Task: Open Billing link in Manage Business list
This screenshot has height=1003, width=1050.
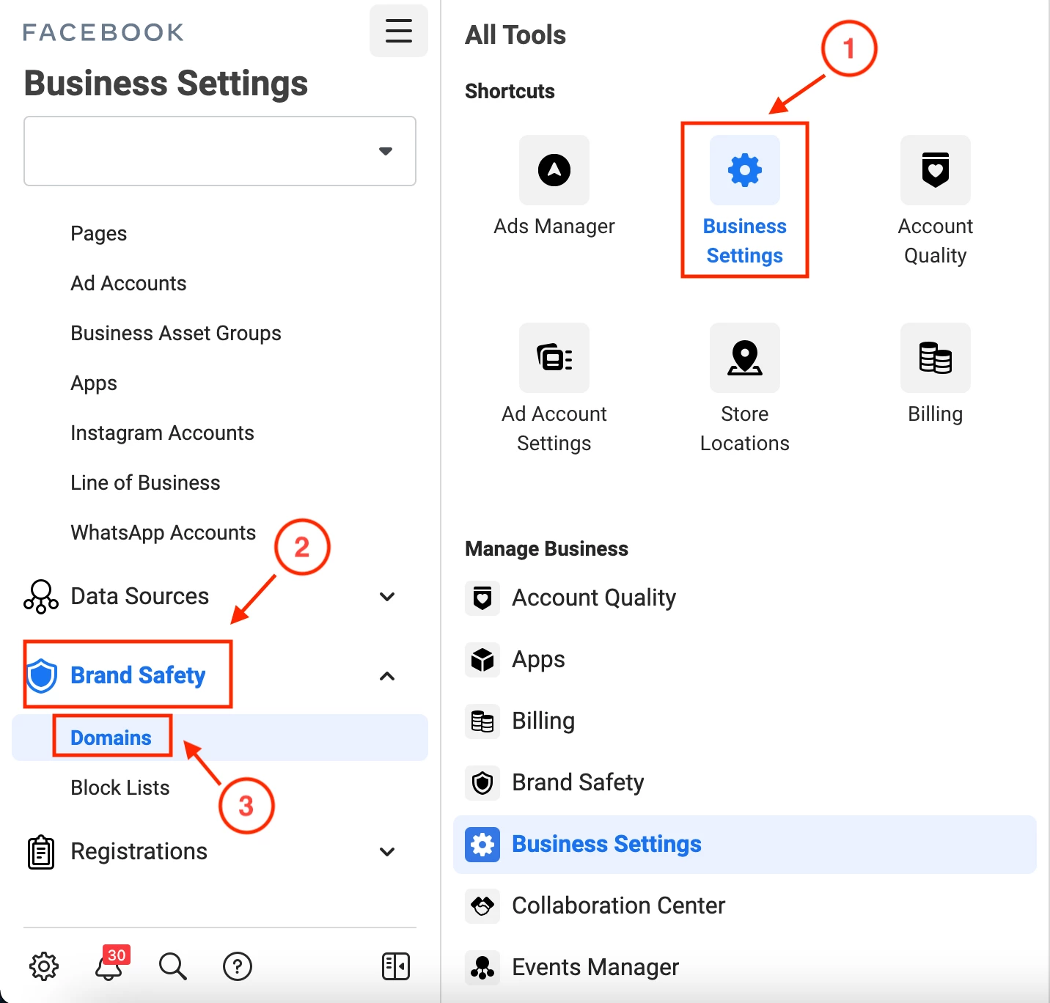Action: coord(543,721)
